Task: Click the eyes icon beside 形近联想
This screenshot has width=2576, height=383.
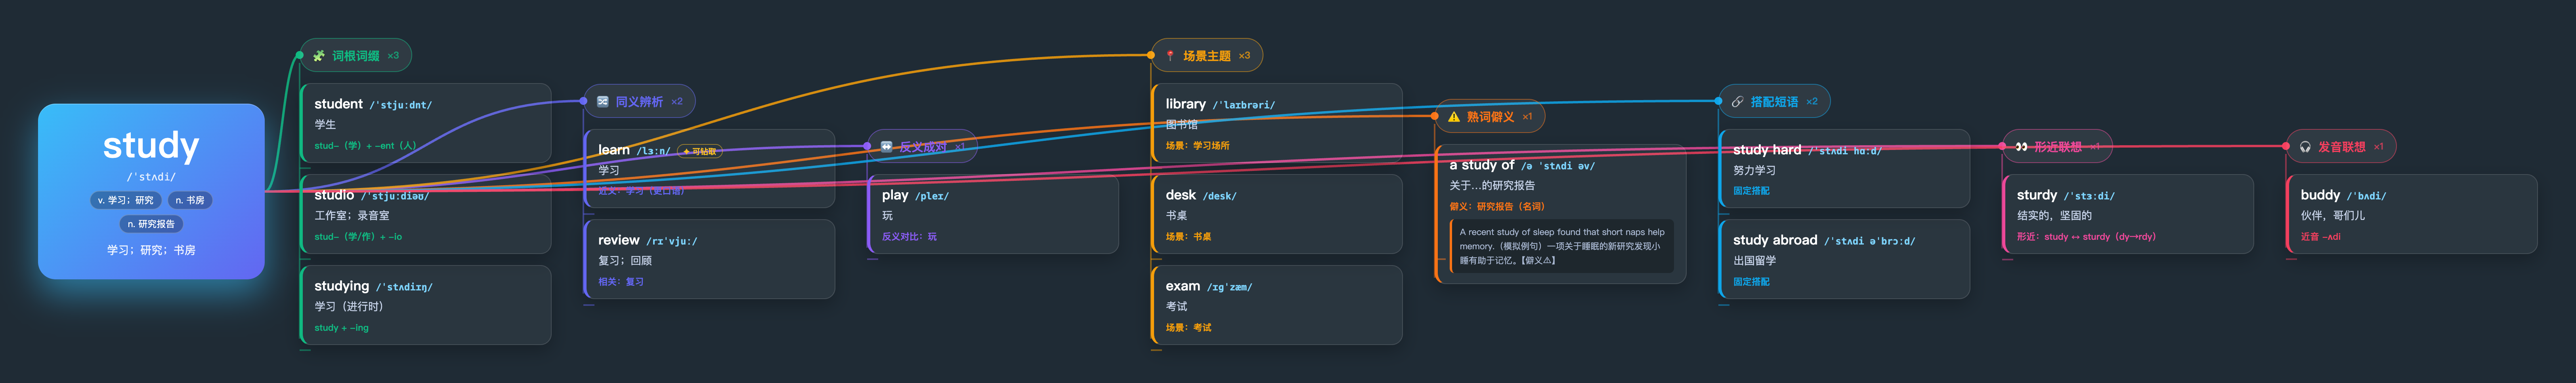Action: coord(2021,147)
